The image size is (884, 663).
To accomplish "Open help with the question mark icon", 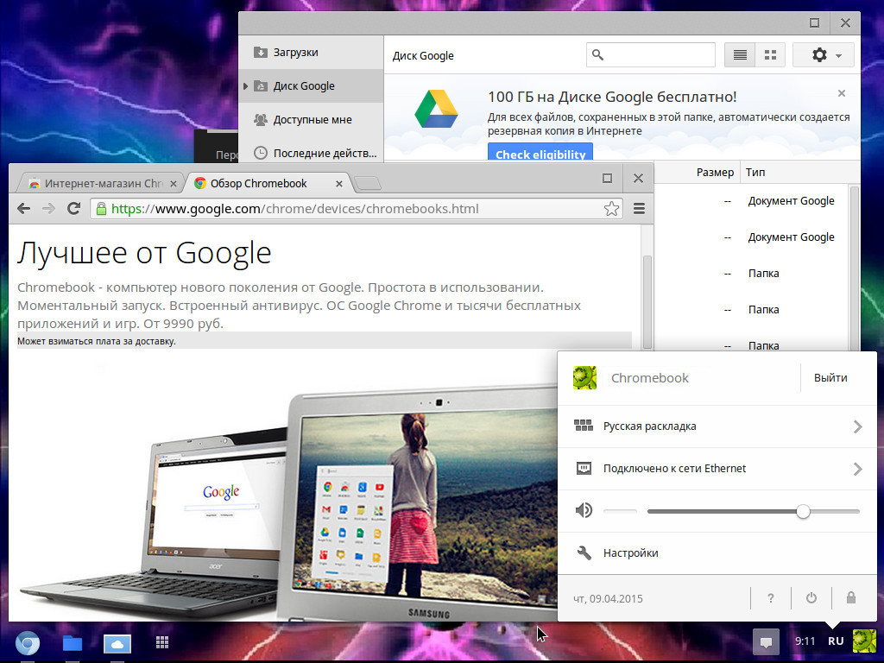I will 771,598.
